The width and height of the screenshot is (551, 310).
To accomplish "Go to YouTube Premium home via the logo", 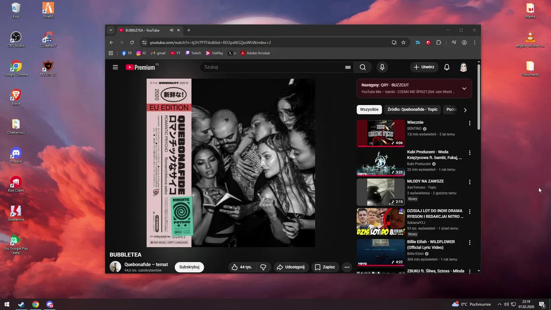I will [140, 67].
